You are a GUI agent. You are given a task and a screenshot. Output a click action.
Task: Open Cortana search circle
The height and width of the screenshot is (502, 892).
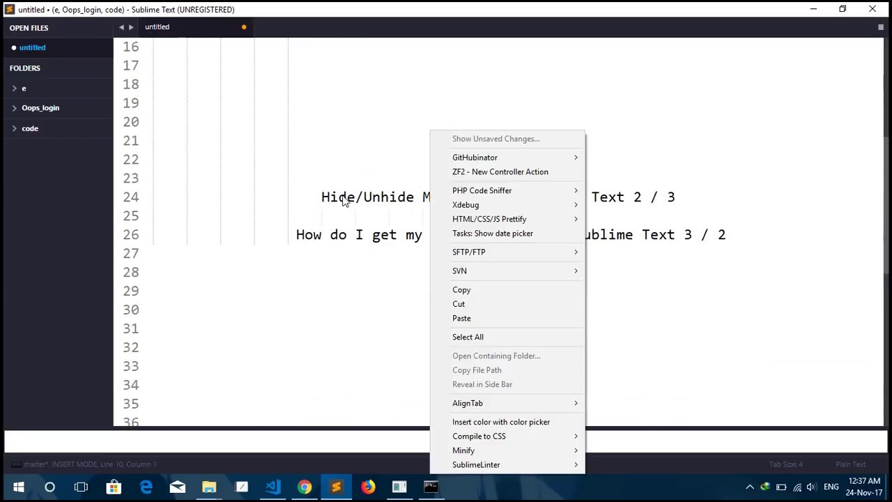(49, 487)
